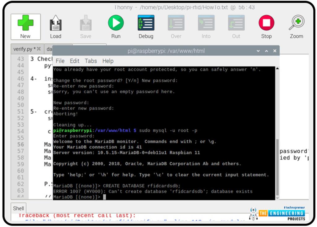Select the Shell panel tab
Screen dimensions: 317x227
[19, 208]
